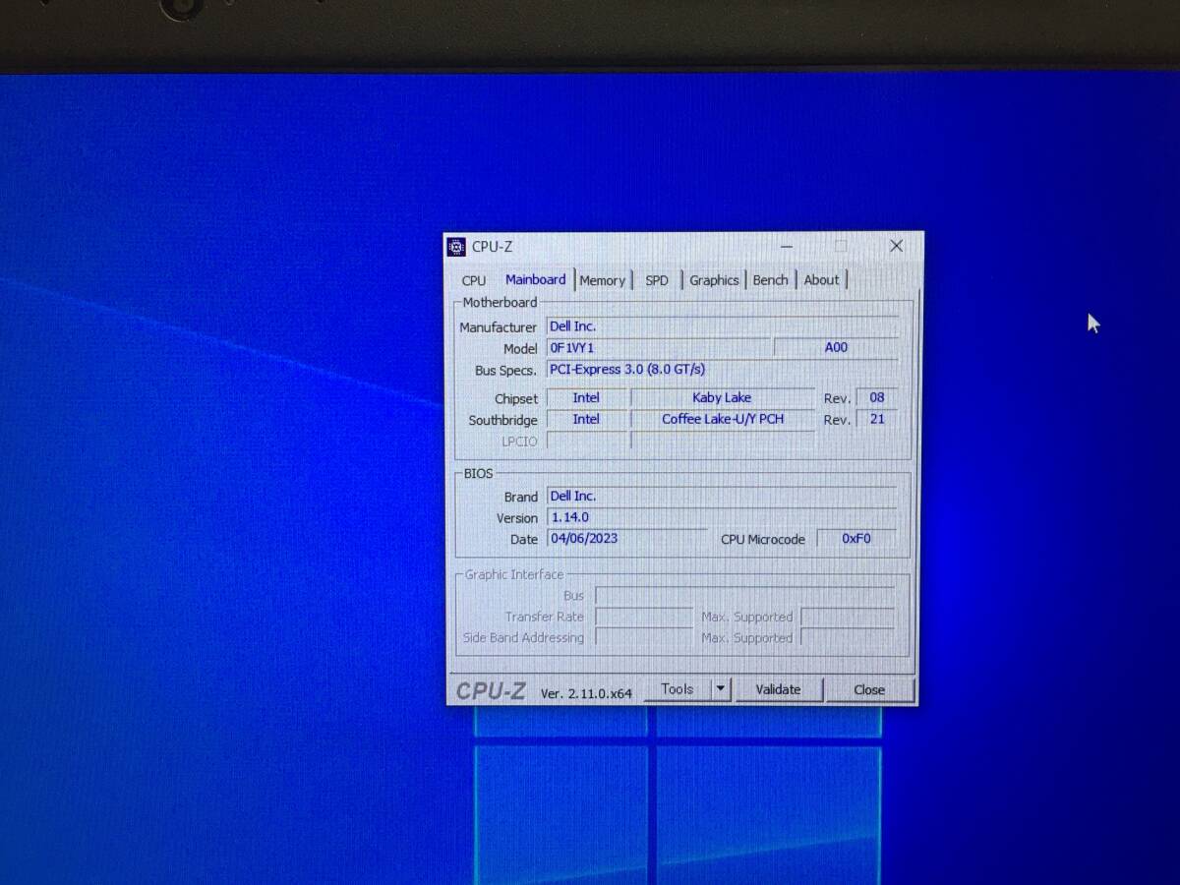Go to the SPD tab
The width and height of the screenshot is (1180, 885).
click(x=657, y=280)
